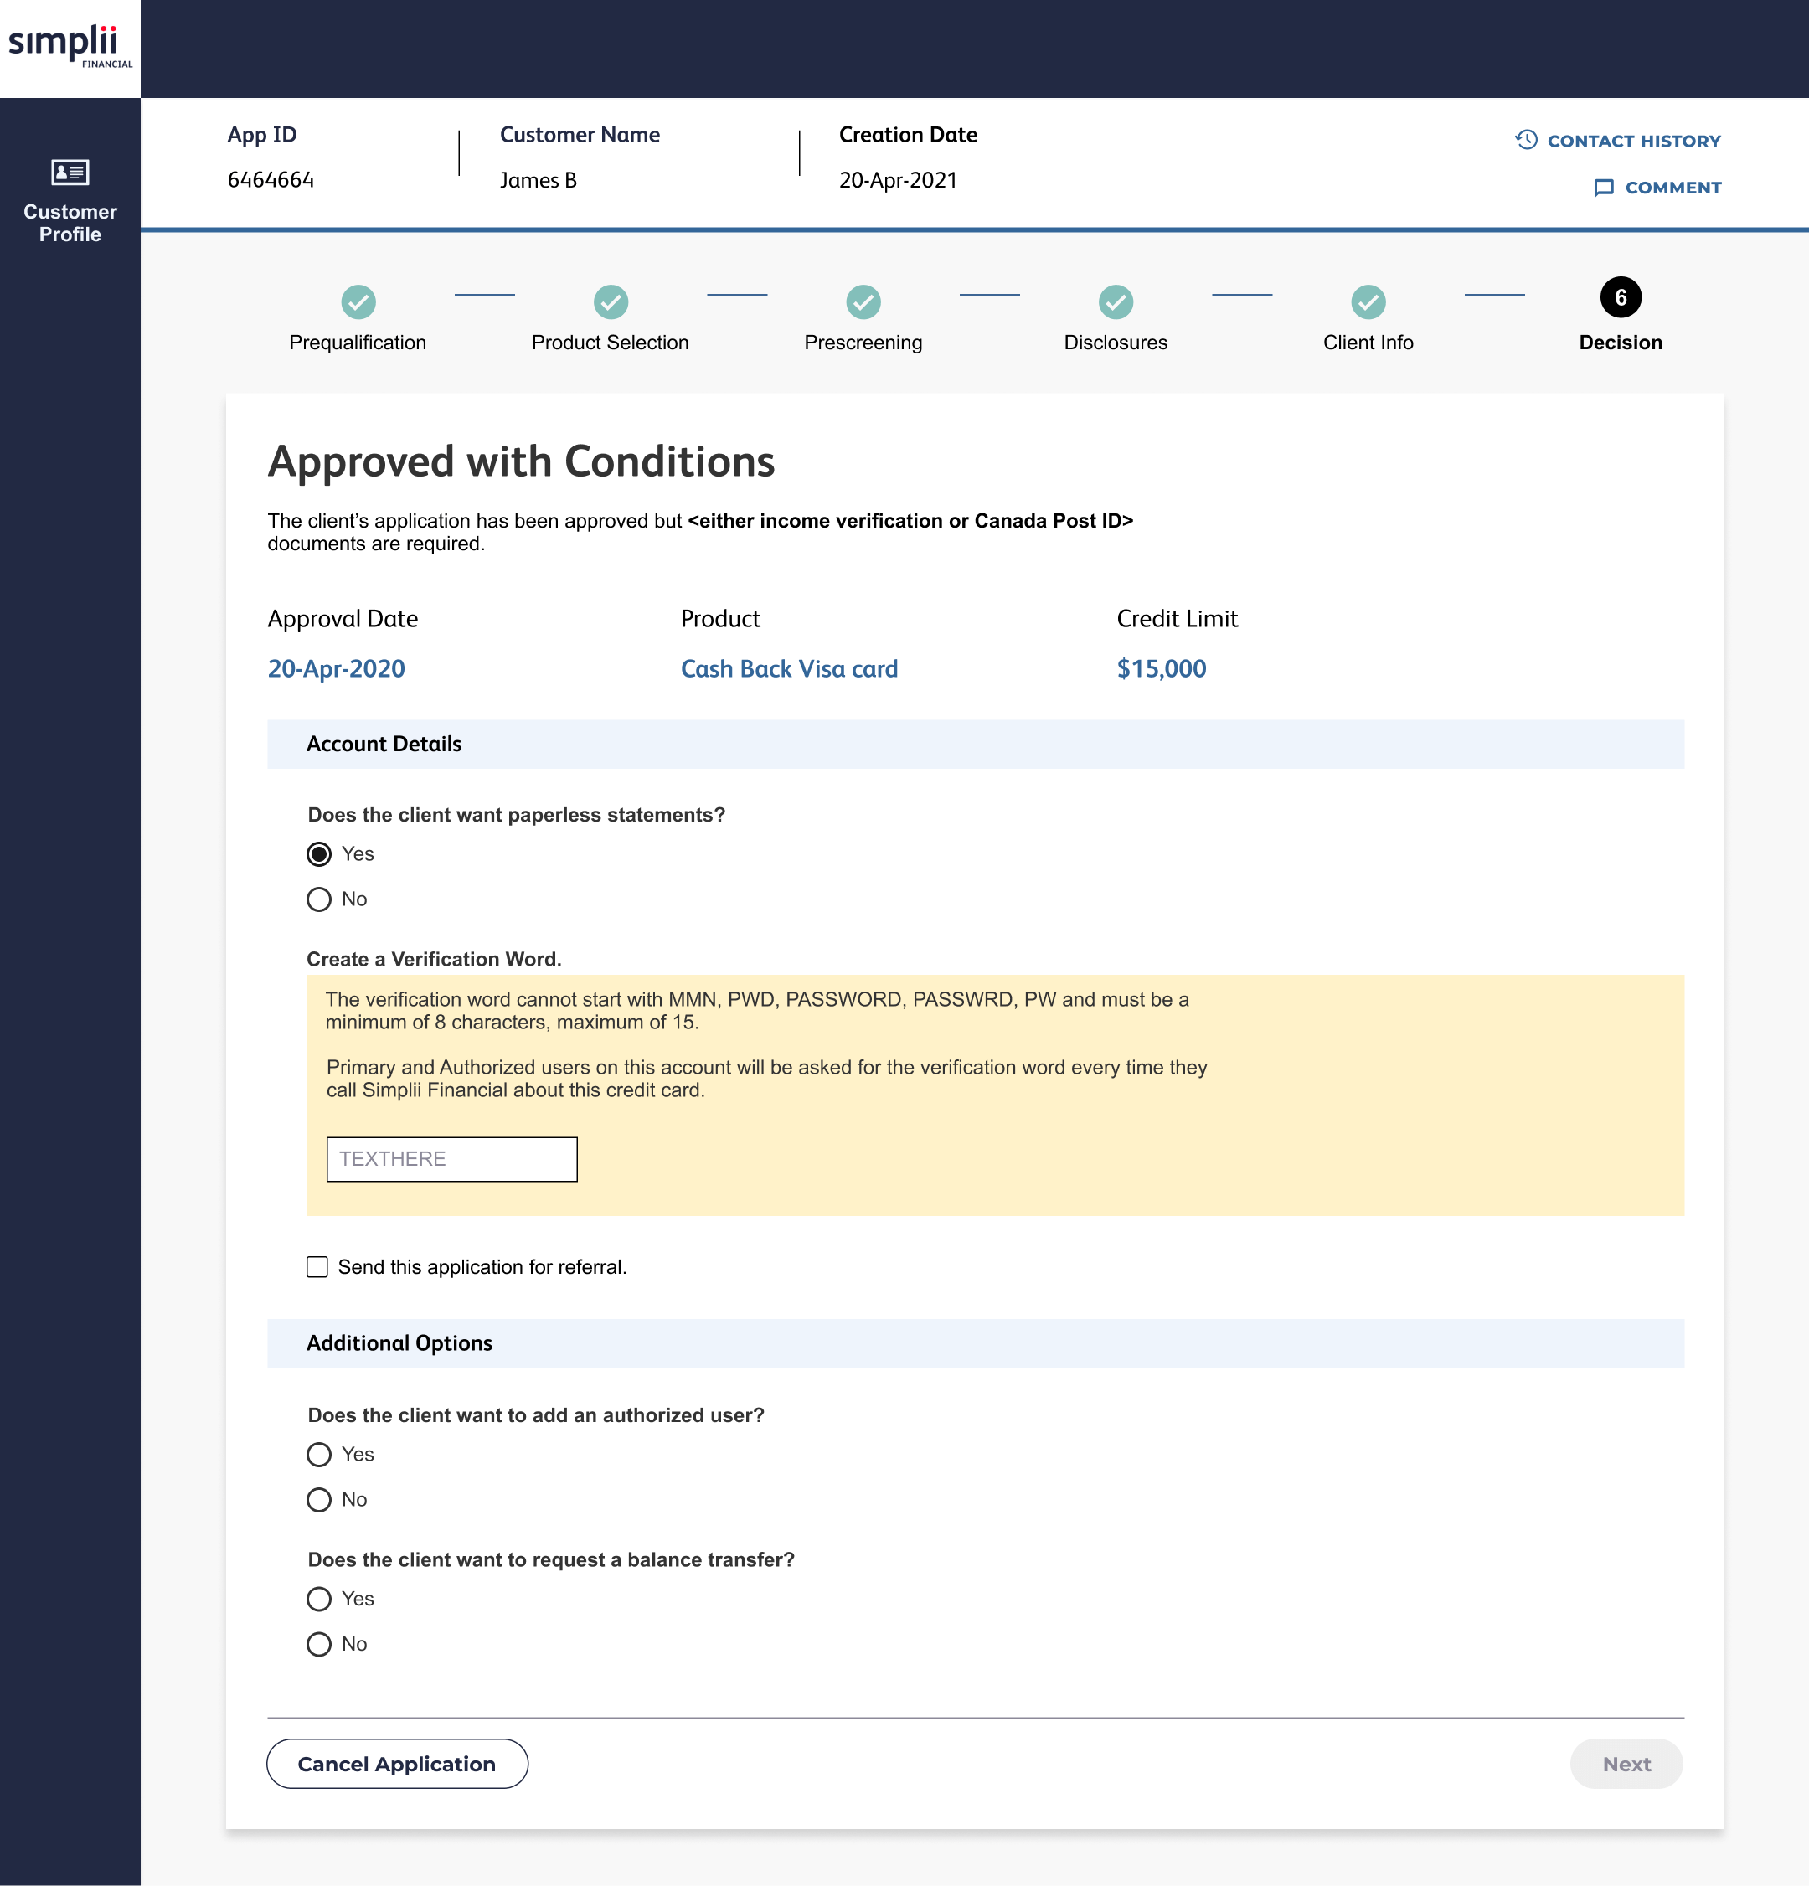
Task: Select No for balance transfer request
Action: [318, 1643]
